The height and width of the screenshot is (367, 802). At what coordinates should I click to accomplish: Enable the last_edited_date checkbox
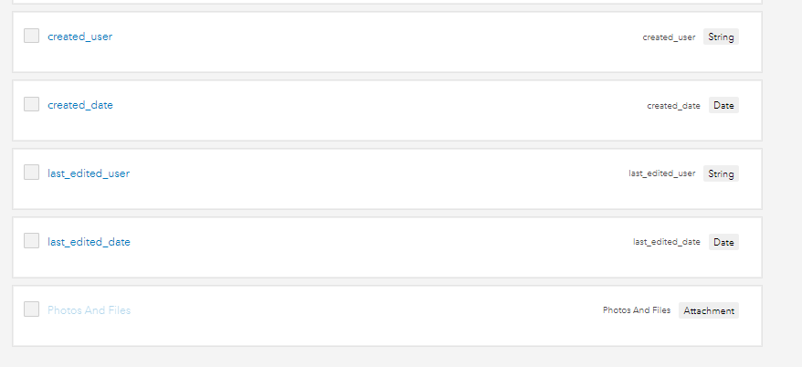[x=32, y=241]
